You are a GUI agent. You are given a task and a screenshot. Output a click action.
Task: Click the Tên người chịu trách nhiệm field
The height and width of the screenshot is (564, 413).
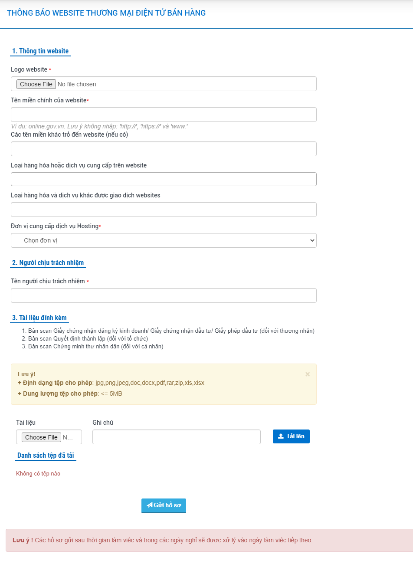pos(164,295)
